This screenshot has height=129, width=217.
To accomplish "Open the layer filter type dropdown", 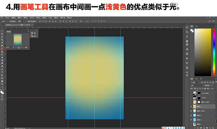I will [x=195, y=82].
